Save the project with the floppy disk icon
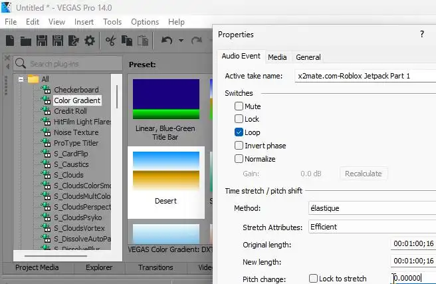436x284 pixels. click(x=42, y=41)
